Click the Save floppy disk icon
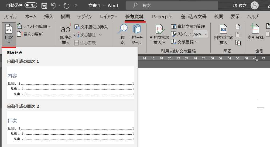This screenshot has width=270, height=147. 44,6
